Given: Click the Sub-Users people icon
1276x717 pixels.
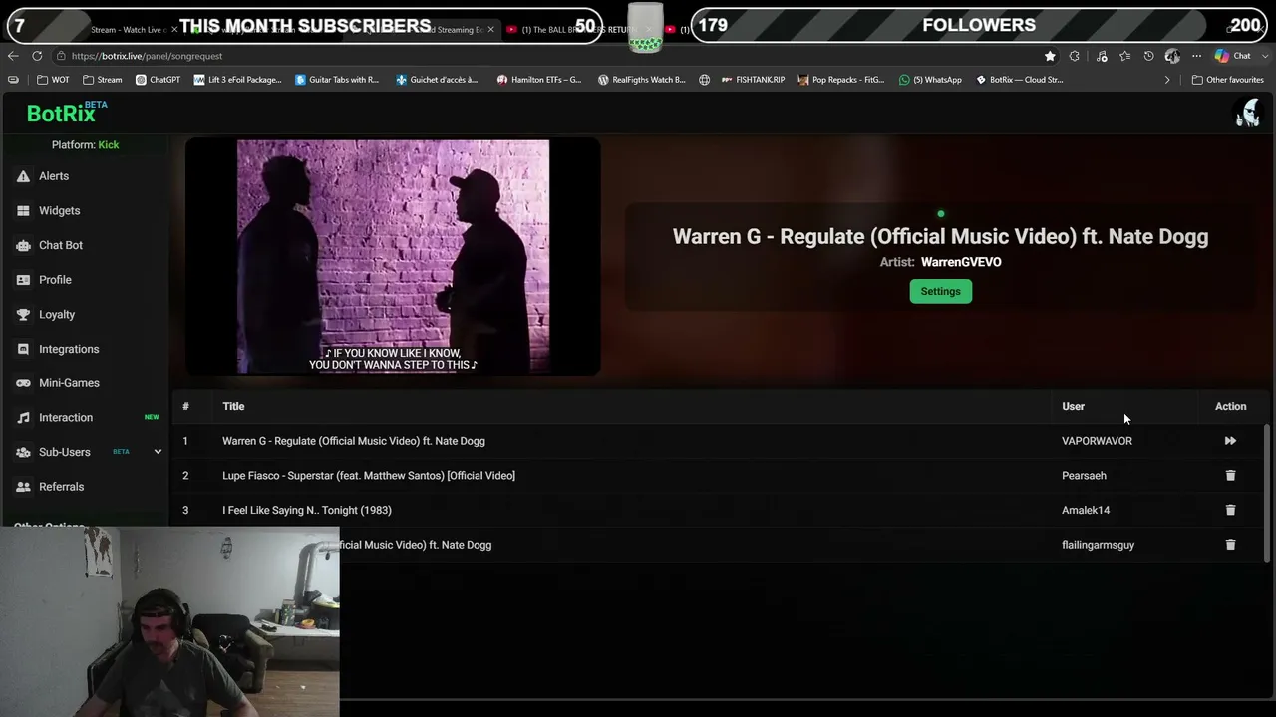Looking at the screenshot, I should (23, 452).
